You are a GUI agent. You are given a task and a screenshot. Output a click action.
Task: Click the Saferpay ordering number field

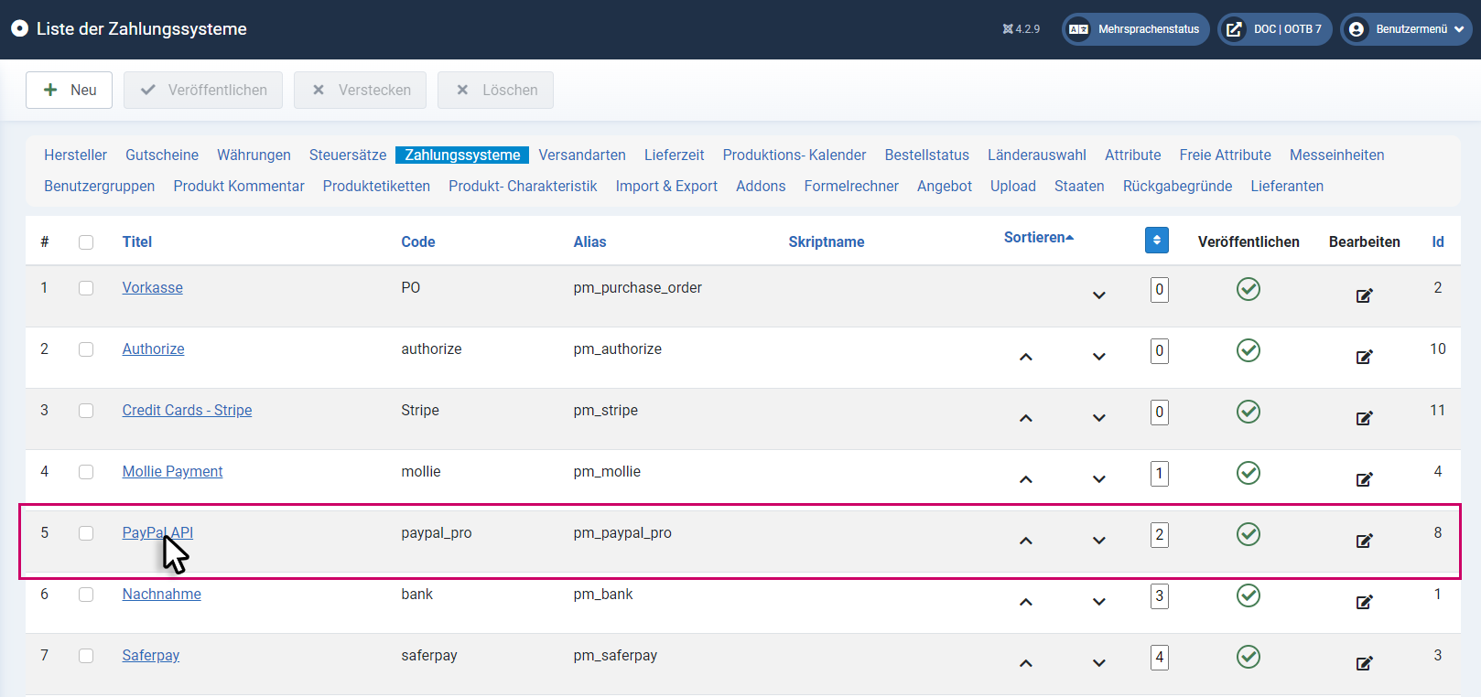(1160, 658)
